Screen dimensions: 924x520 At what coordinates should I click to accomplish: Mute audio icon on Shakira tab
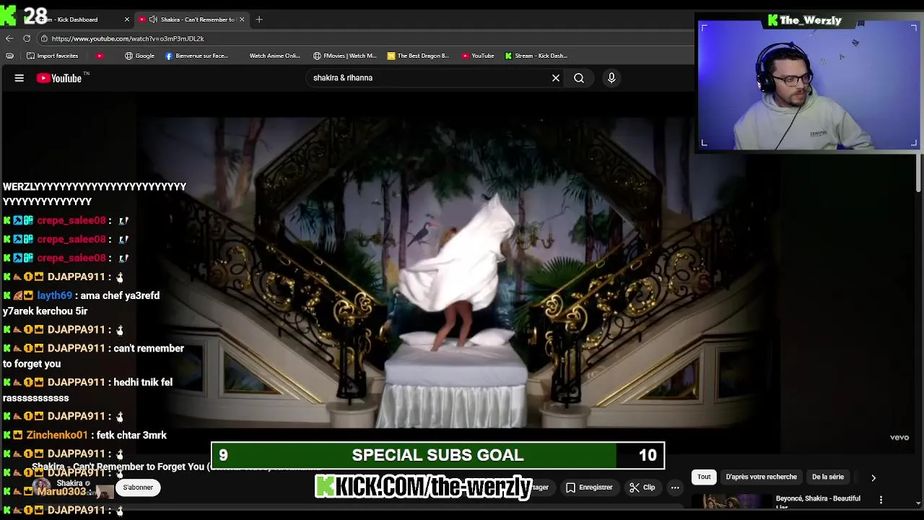153,19
